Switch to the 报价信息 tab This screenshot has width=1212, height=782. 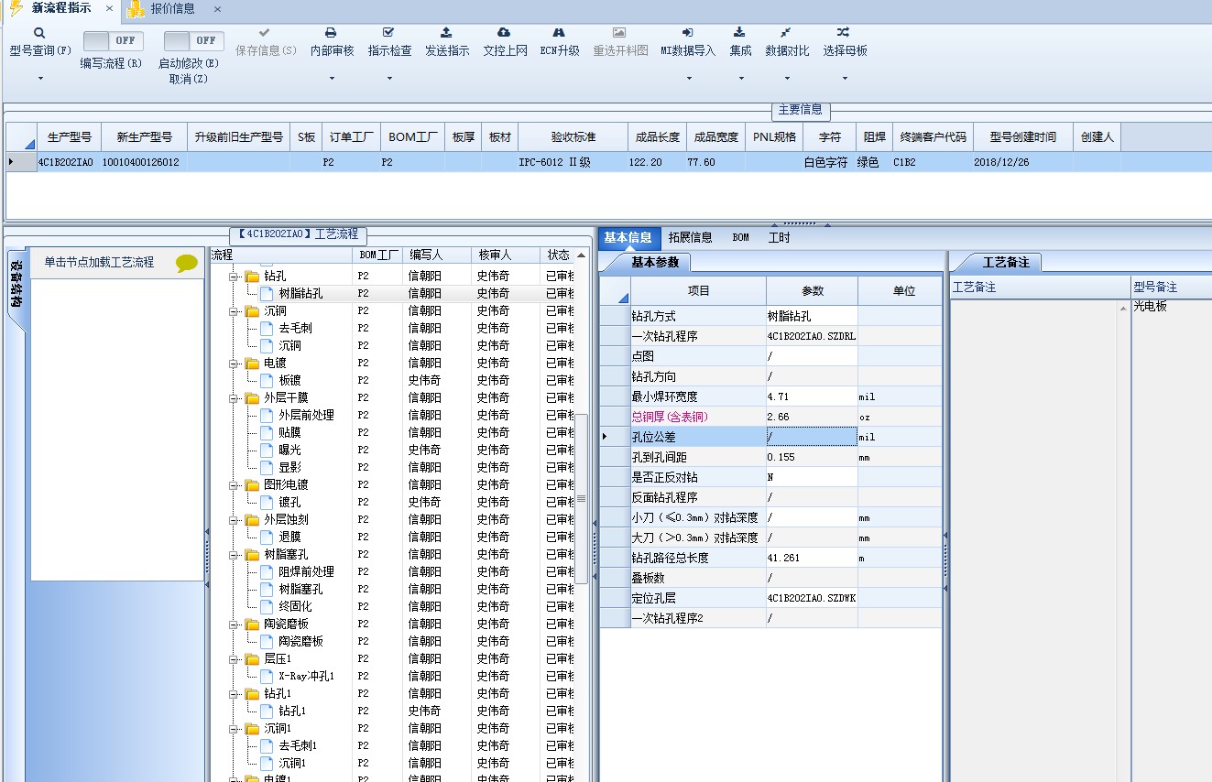[x=172, y=9]
